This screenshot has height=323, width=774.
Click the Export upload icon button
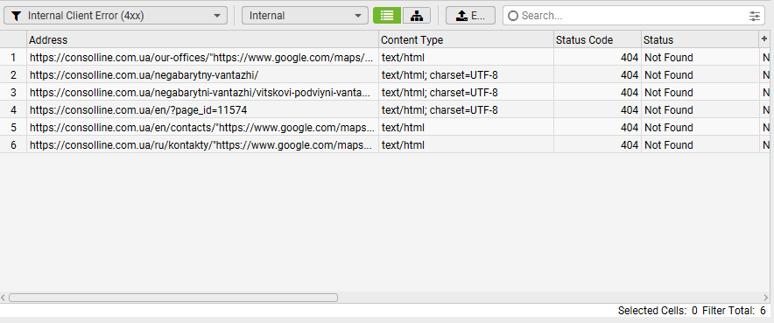[470, 15]
